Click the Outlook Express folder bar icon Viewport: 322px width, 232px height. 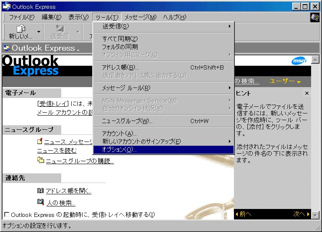point(7,48)
